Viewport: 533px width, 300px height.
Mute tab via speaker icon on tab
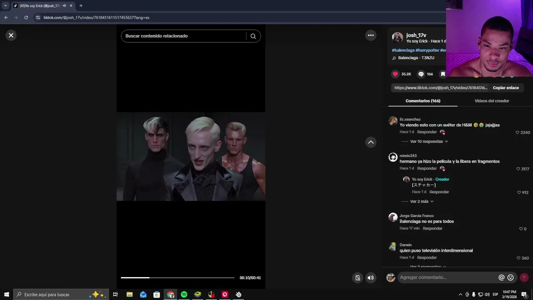64,6
